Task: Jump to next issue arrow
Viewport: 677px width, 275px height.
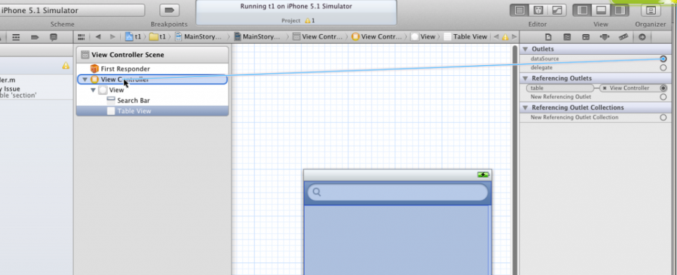Action: pos(514,37)
